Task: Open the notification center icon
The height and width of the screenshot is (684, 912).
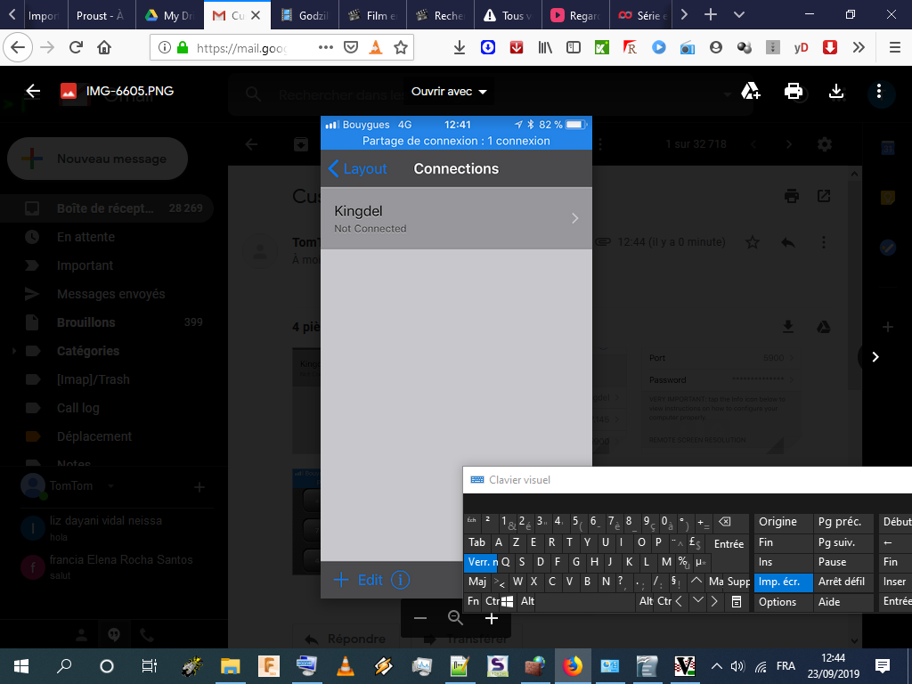Action: pyautogui.click(x=882, y=666)
